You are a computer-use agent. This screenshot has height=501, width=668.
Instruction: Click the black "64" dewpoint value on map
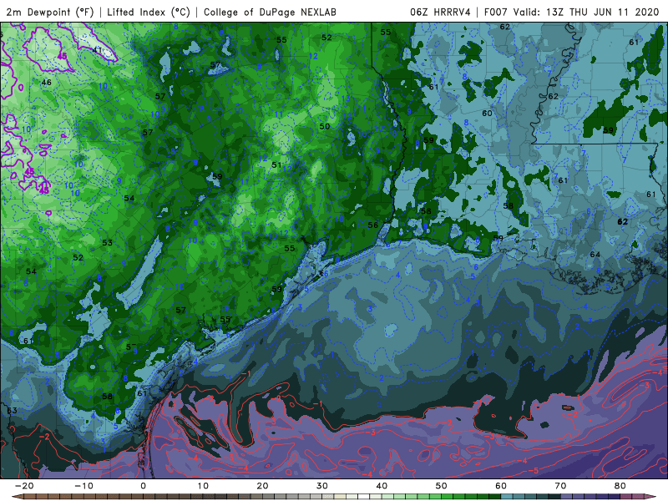[x=595, y=255]
